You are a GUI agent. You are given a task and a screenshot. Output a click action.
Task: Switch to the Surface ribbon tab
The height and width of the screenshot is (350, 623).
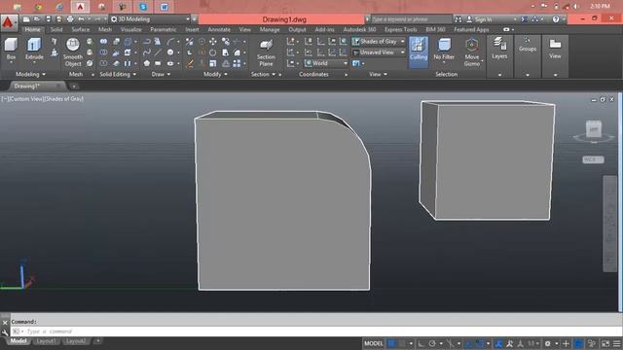[80, 29]
